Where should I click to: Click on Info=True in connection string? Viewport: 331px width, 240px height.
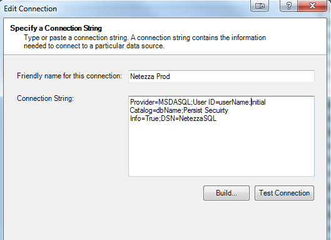(x=145, y=118)
